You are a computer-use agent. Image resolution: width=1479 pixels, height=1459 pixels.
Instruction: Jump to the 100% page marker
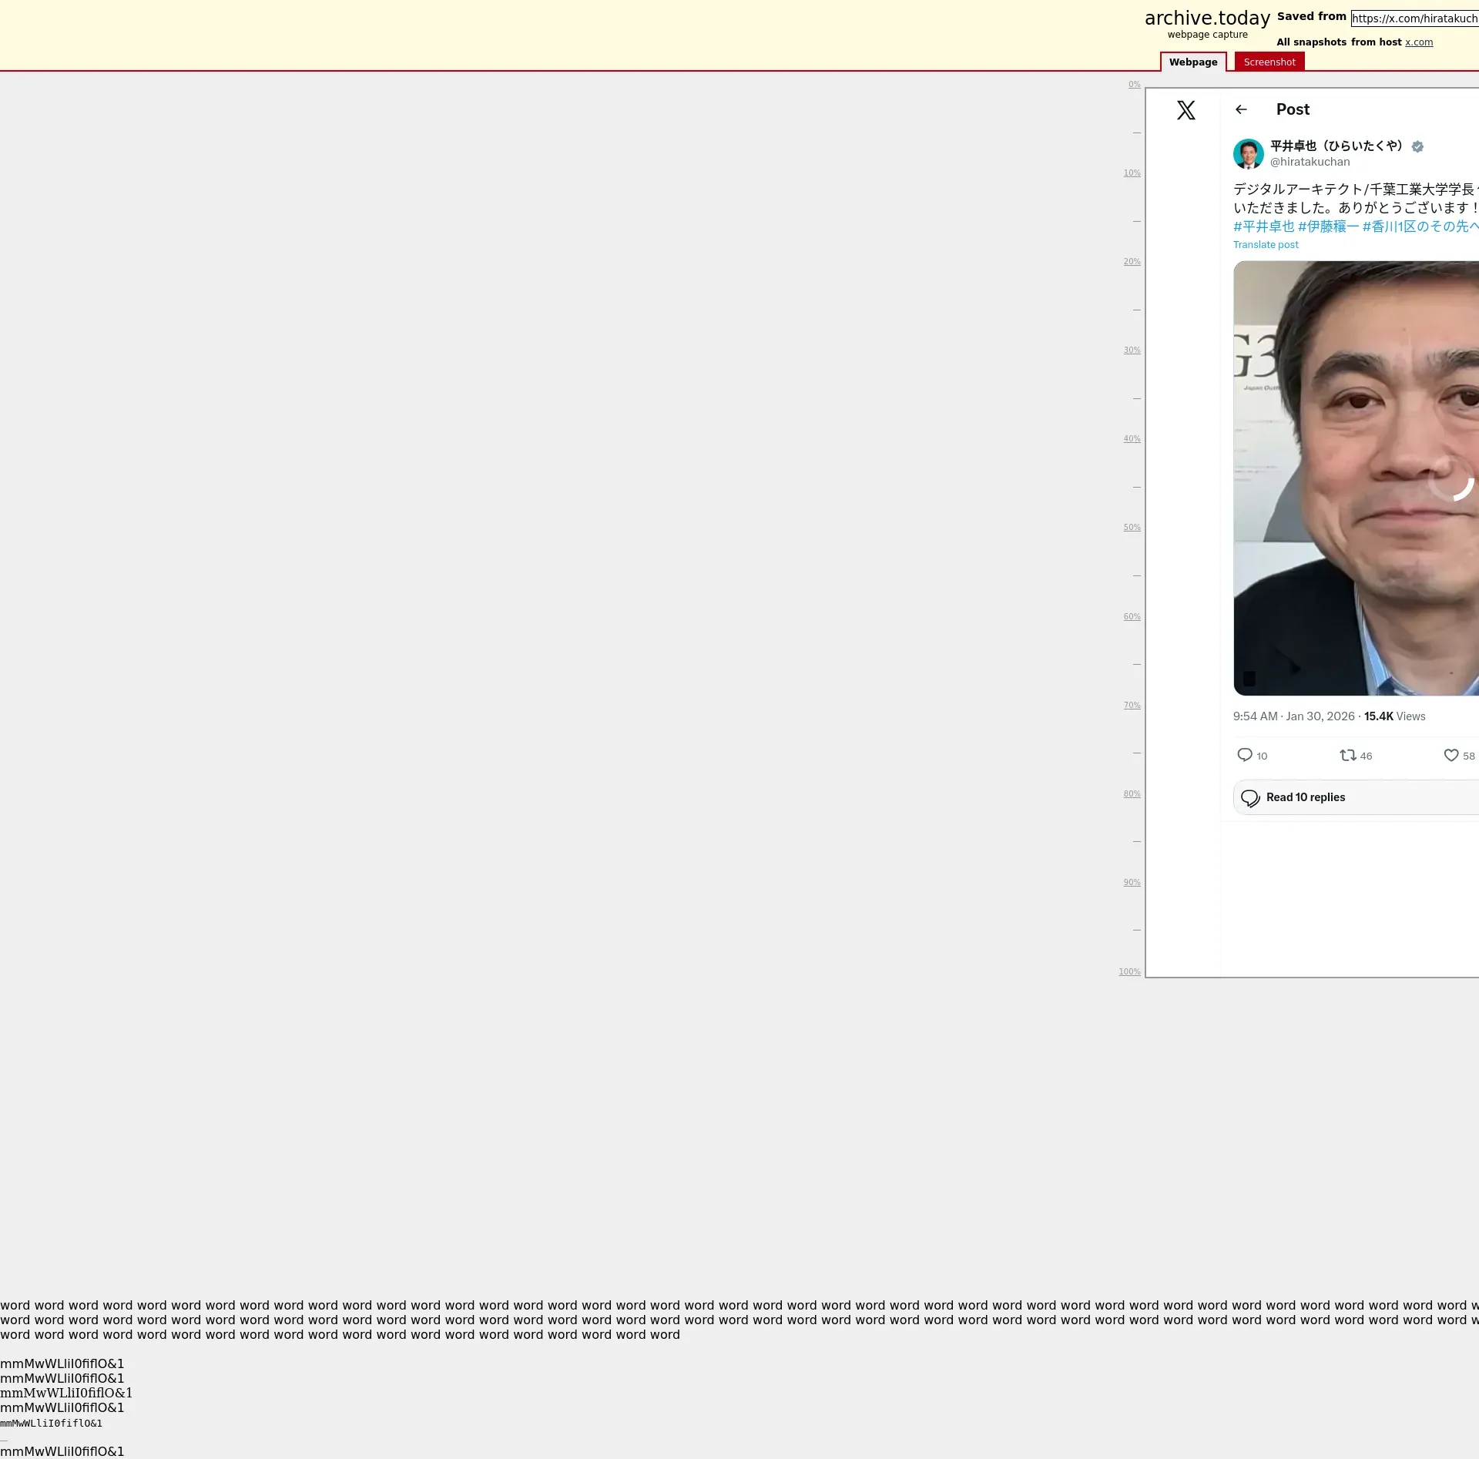click(1129, 972)
